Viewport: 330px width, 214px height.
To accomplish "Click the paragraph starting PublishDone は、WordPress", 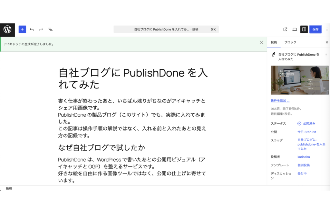I will coord(132,170).
